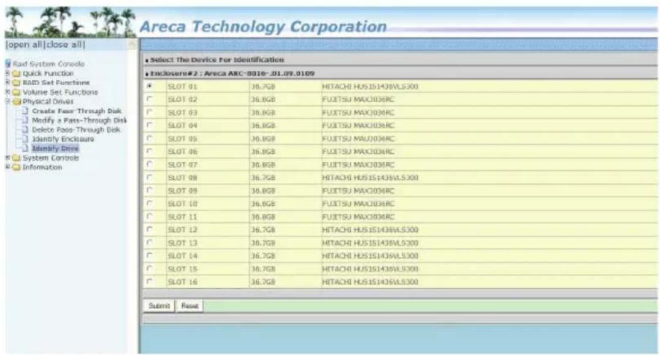The image size is (660, 355).
Task: Click the SLOT 13 label
Action: pyautogui.click(x=182, y=243)
